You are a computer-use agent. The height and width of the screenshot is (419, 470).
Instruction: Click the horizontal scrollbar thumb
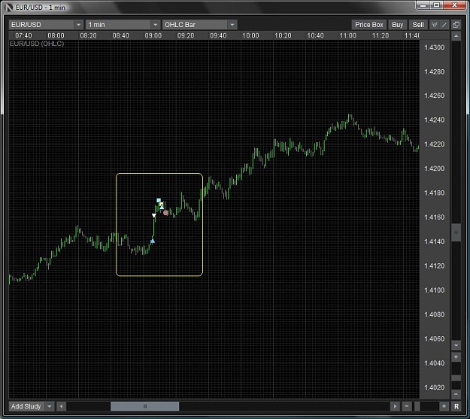click(x=145, y=406)
